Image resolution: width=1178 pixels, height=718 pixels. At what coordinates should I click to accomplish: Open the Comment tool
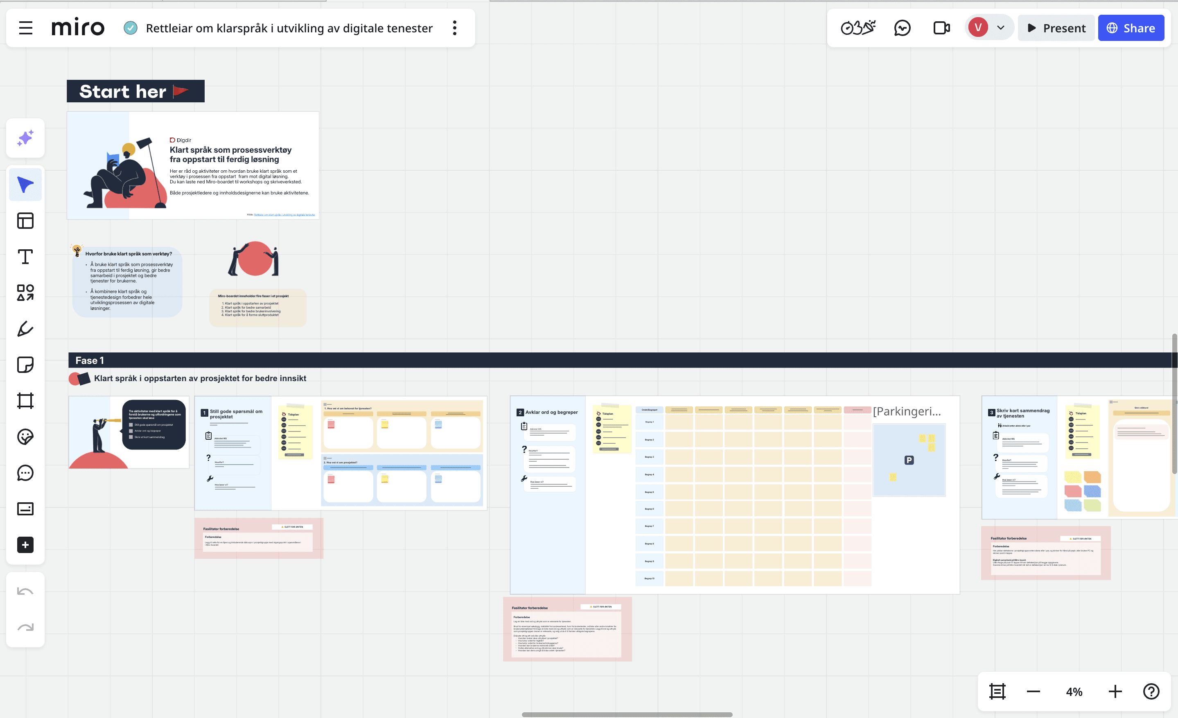pos(25,473)
